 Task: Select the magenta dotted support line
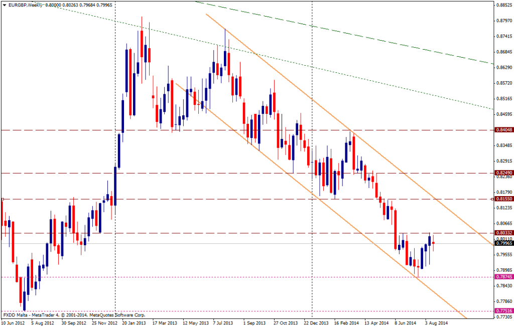[201, 276]
